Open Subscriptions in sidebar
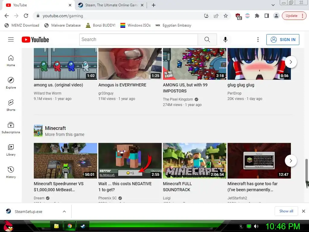The height and width of the screenshot is (232, 309). (x=11, y=128)
